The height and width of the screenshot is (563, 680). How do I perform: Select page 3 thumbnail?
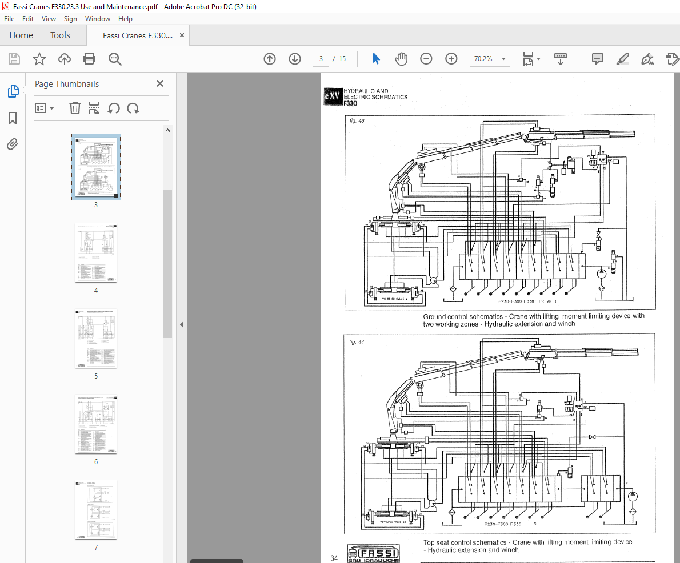(96, 167)
